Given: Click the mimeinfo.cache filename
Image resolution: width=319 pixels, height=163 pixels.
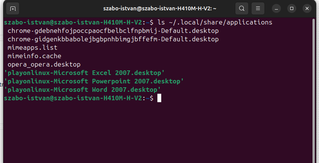Looking at the screenshot, I should 34,56.
